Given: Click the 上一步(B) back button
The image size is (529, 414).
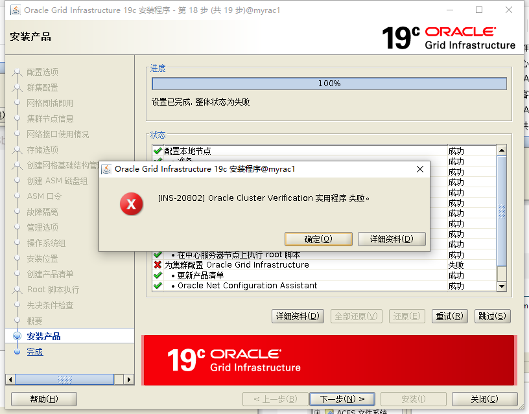Looking at the screenshot, I should tap(276, 399).
